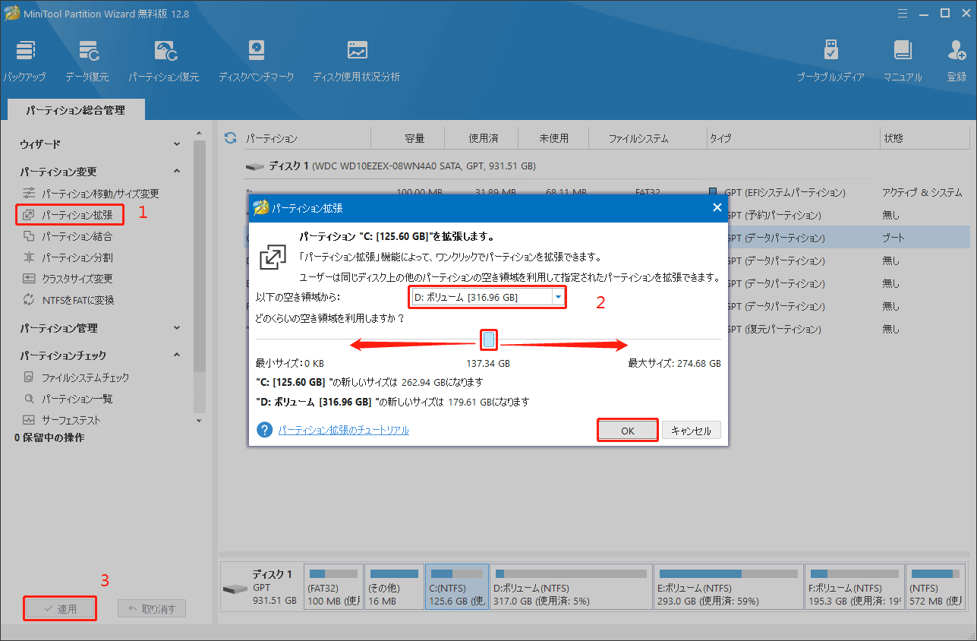Expand the パーティション管理 section
This screenshot has height=641, width=977.
[x=177, y=328]
